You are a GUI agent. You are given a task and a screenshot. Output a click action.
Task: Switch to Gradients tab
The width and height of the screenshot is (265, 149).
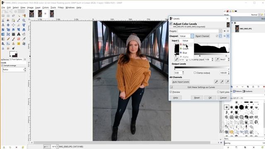click(x=248, y=91)
